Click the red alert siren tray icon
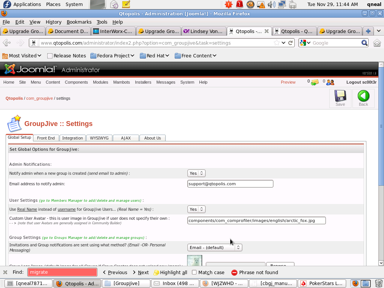Viewport: 384px width, 288px height. tap(240, 4)
